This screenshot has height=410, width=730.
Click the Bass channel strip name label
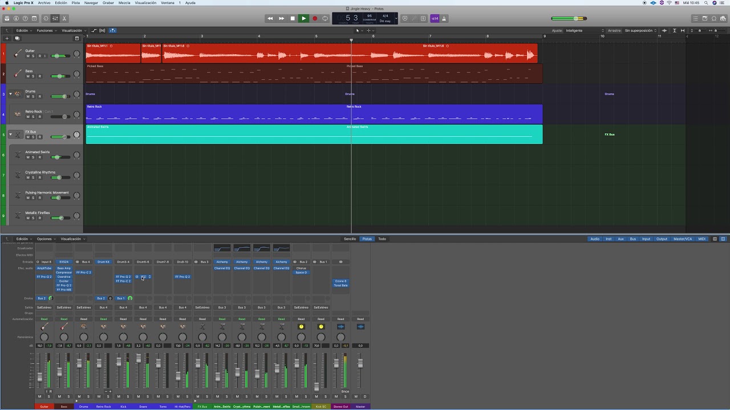click(x=64, y=407)
